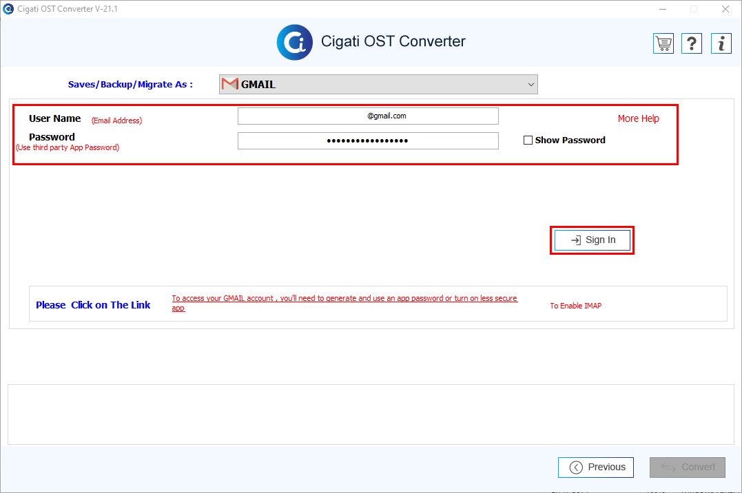
Task: Open the question mark help icon
Action: (692, 43)
